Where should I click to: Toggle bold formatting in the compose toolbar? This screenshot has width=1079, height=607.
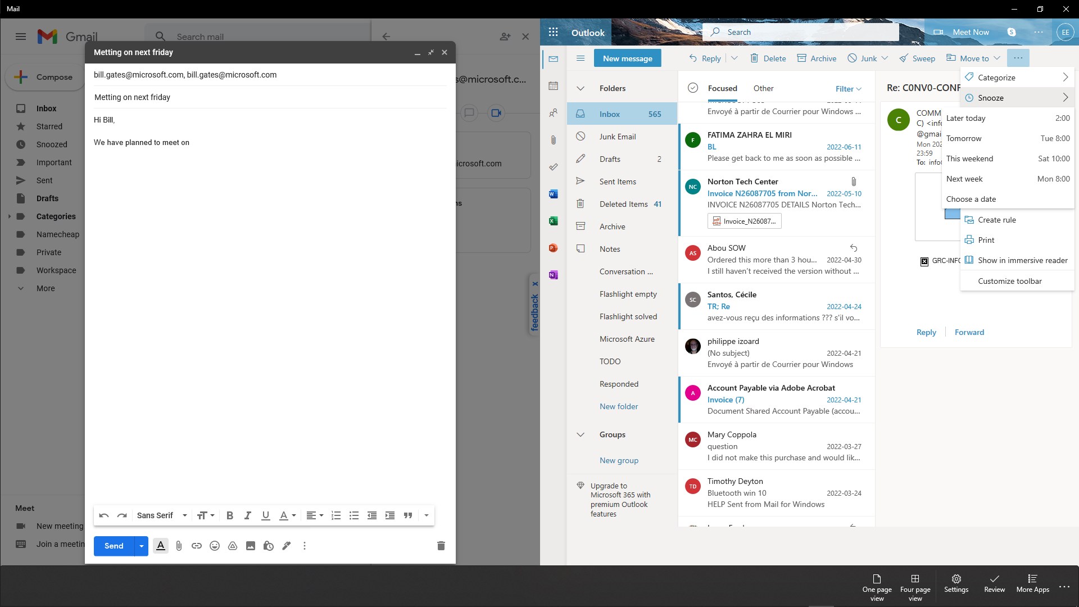(x=229, y=515)
